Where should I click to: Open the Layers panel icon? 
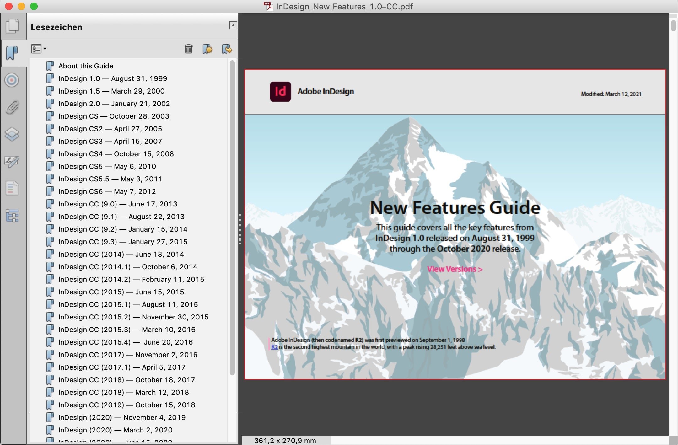pyautogui.click(x=12, y=134)
